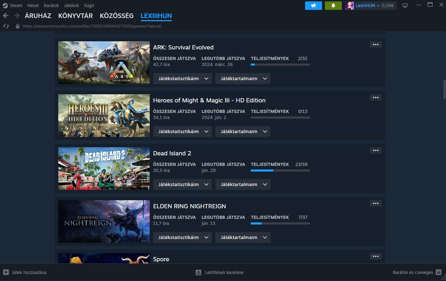This screenshot has width=446, height=281.
Task: Open Dead Island 2 more options (...)
Action: point(376,150)
